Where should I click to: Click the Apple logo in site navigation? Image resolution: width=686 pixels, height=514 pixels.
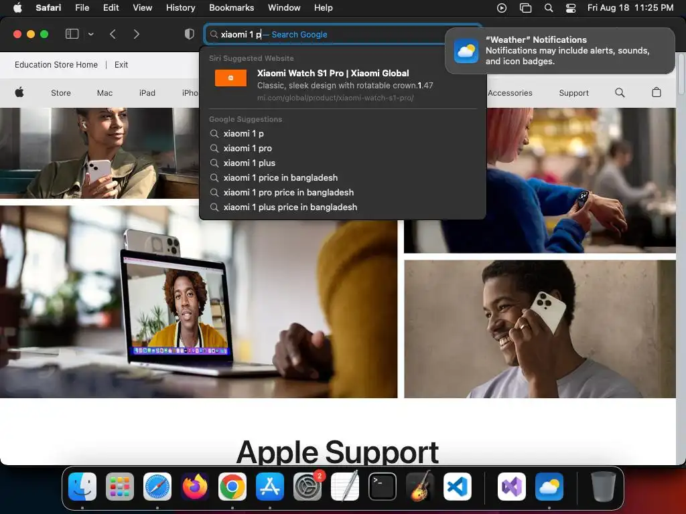pyautogui.click(x=19, y=92)
